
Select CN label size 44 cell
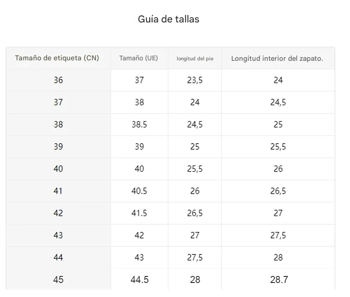58,257
